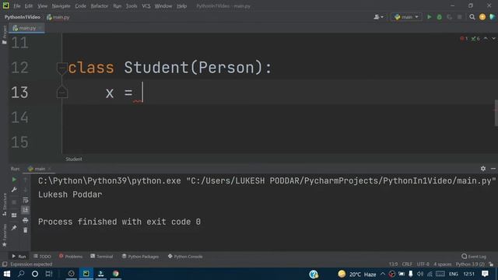Open the Code menu
The image size is (498, 280).
pos(80,6)
